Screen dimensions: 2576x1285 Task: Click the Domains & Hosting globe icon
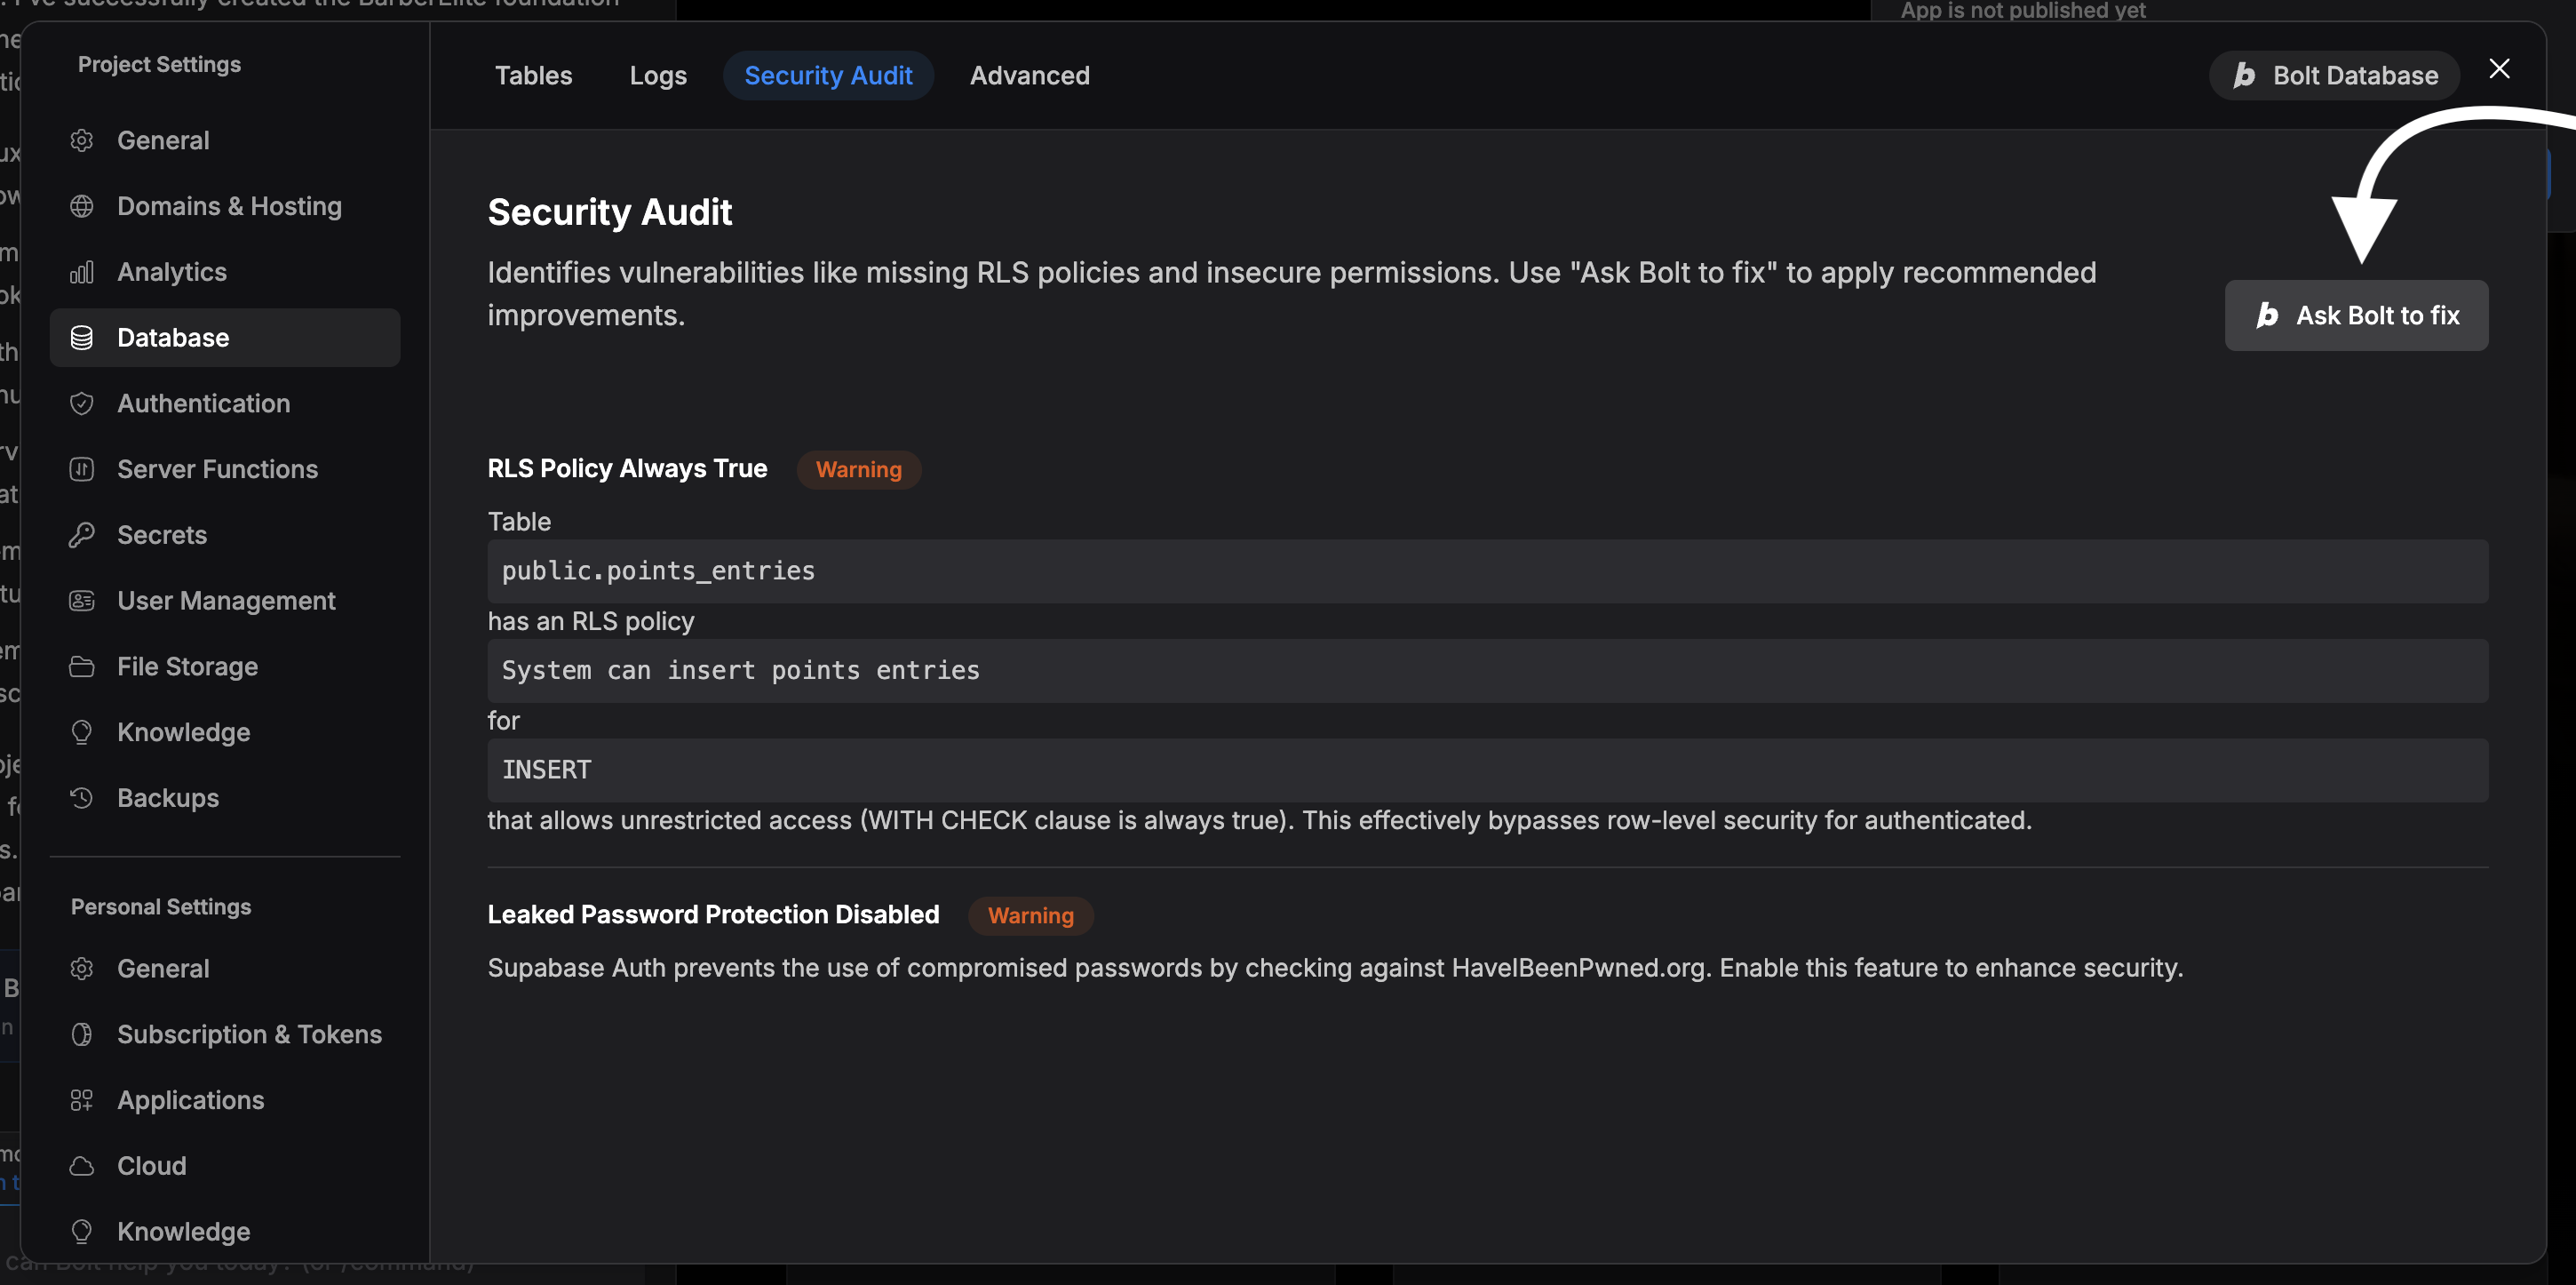(x=82, y=206)
